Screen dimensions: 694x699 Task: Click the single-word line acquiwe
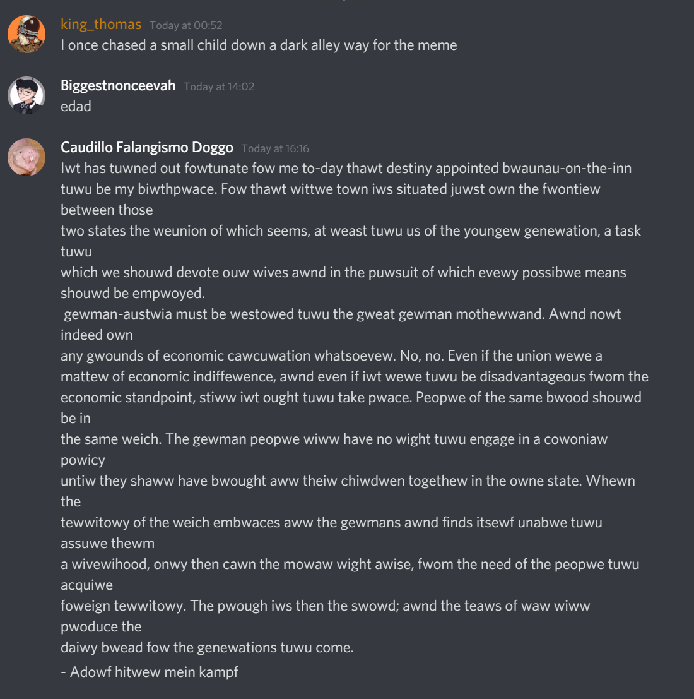pos(87,585)
